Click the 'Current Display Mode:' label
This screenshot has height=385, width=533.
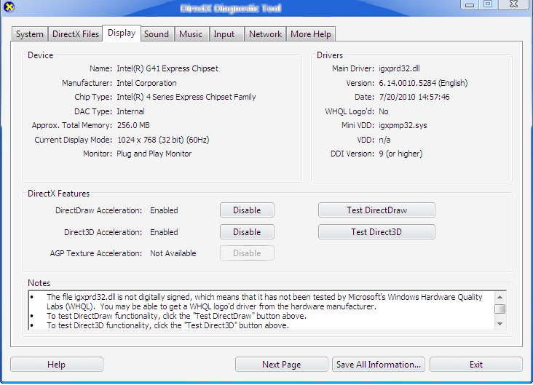73,140
